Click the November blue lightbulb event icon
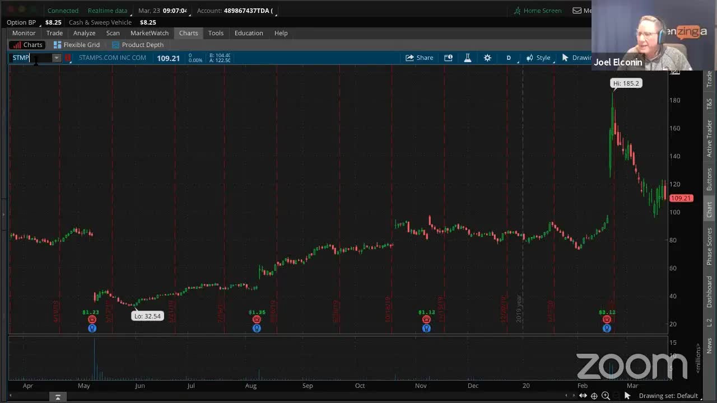The image size is (717, 403). coord(426,329)
